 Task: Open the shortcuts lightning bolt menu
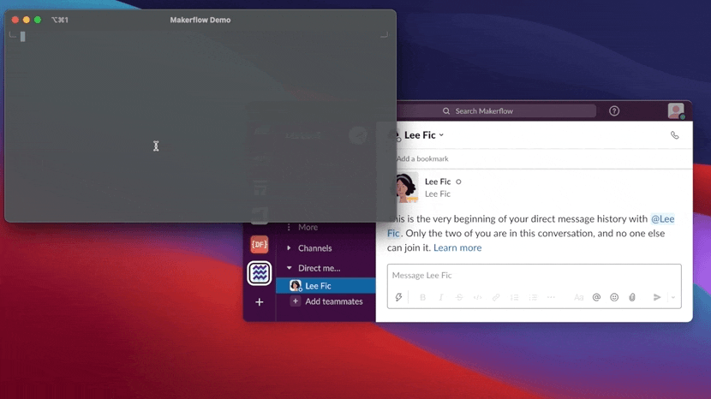398,297
